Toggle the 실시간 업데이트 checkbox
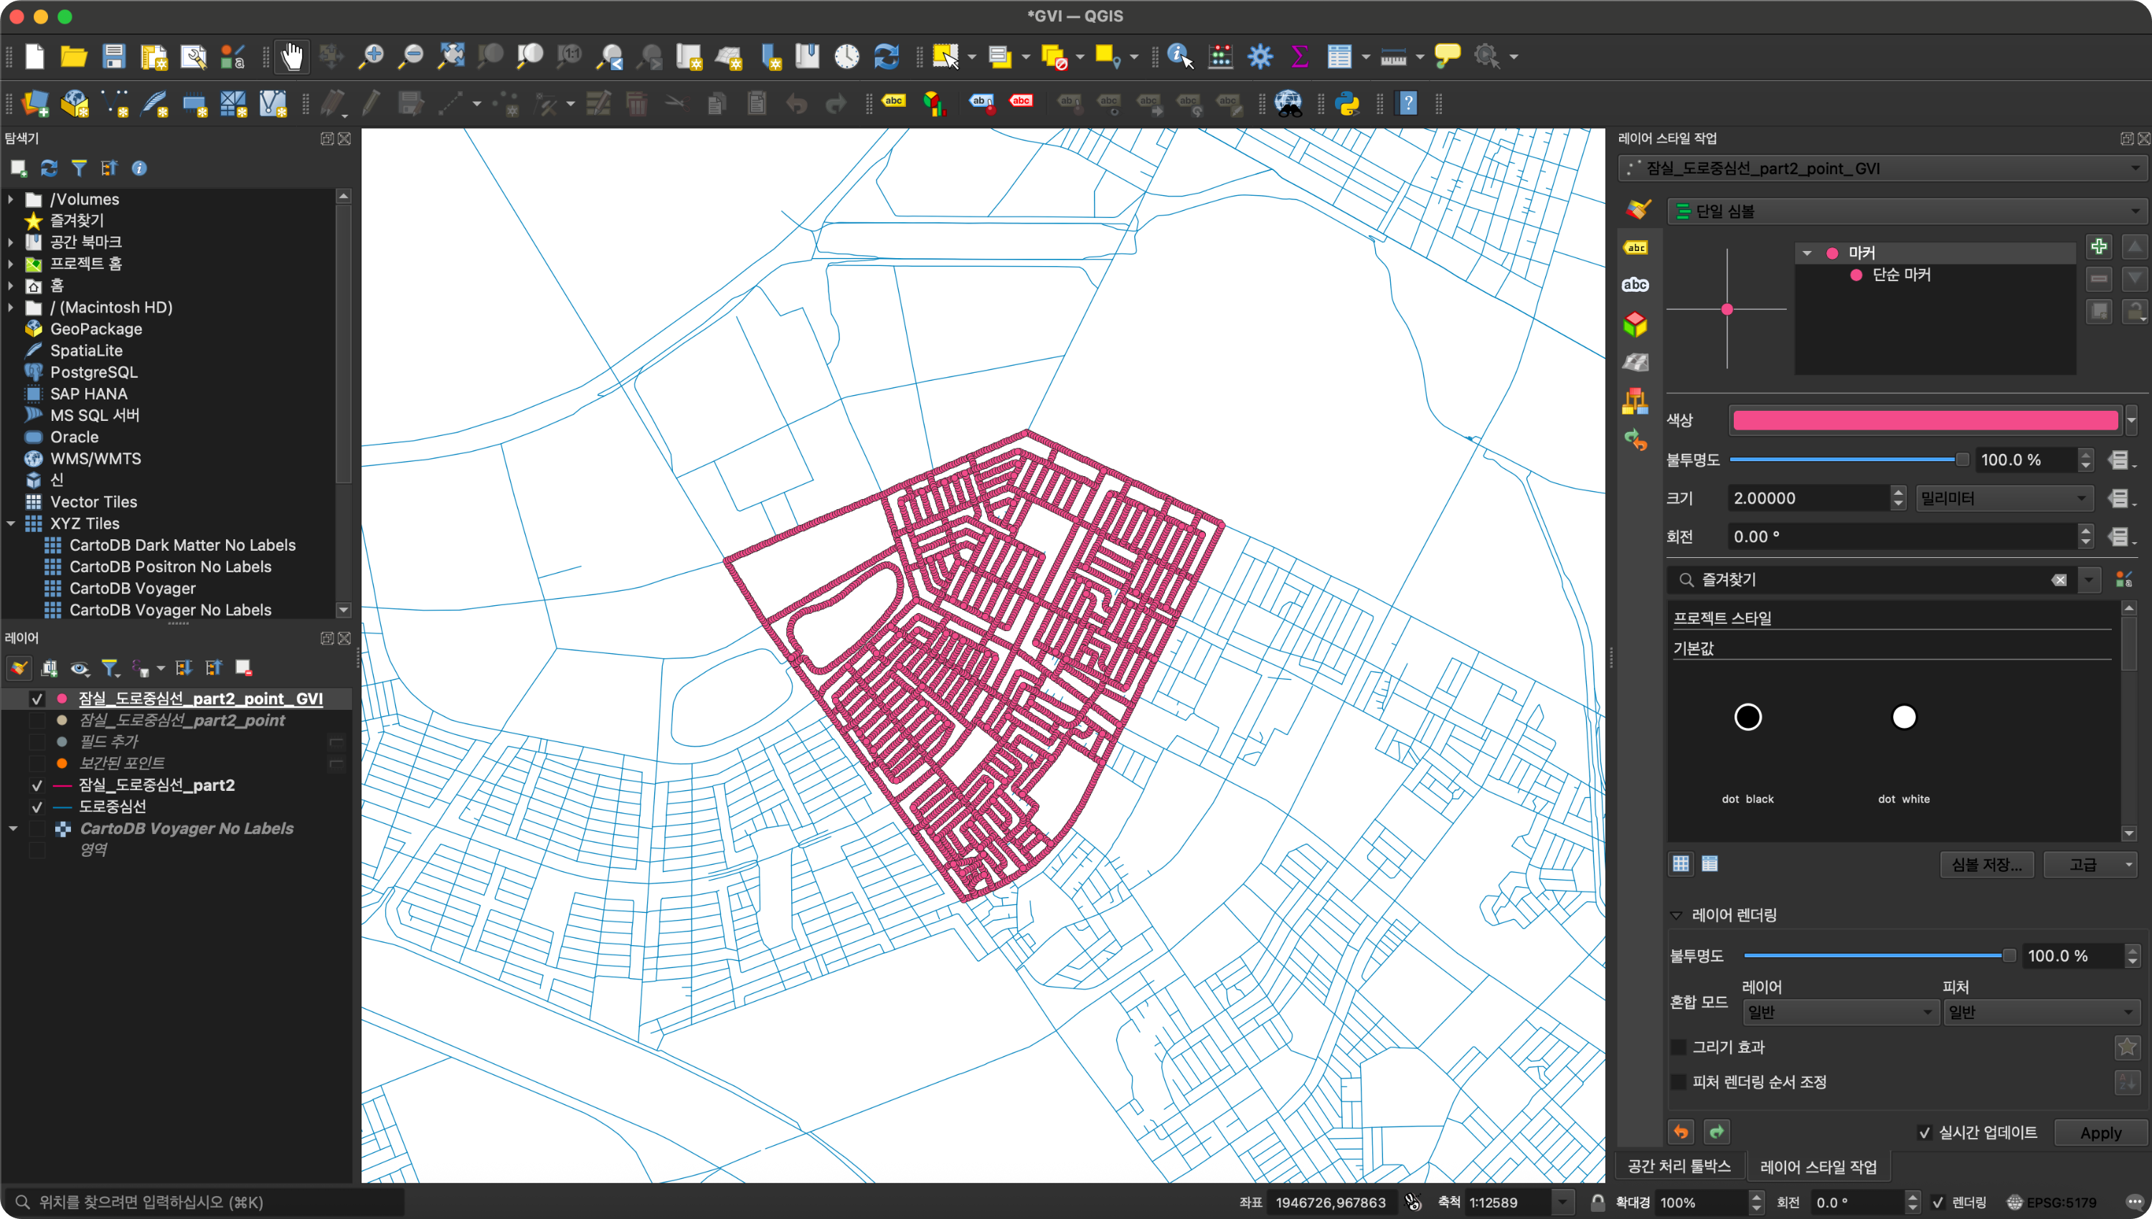 [1924, 1133]
